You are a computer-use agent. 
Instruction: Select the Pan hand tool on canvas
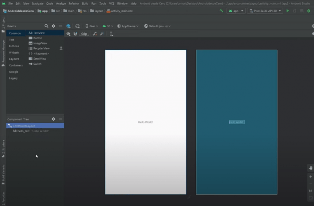pos(310,168)
